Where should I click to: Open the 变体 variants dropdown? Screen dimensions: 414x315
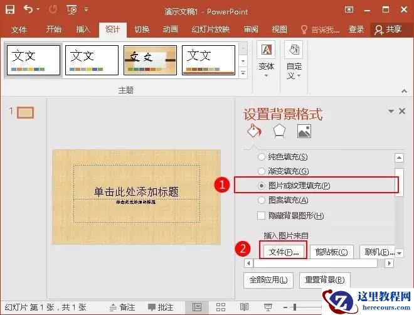(x=266, y=60)
